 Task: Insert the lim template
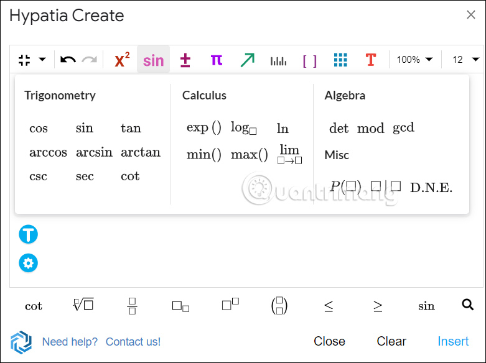coord(289,154)
